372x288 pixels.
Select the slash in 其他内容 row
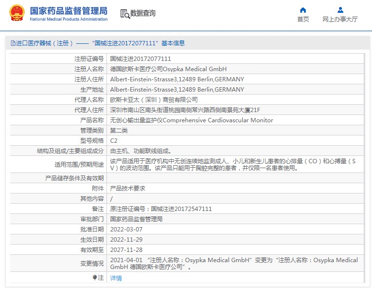tap(111, 199)
